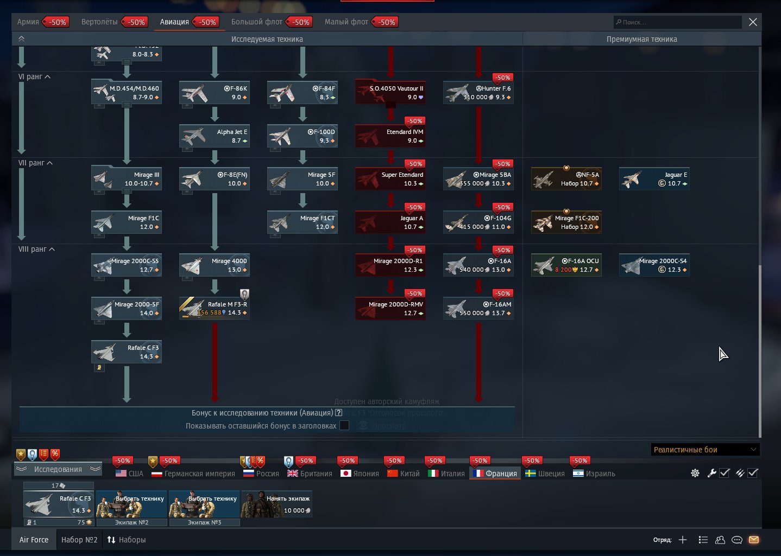Enable 'Показывать оставшийся бонус в заголовках' checkbox
This screenshot has height=556, width=781.
point(344,426)
